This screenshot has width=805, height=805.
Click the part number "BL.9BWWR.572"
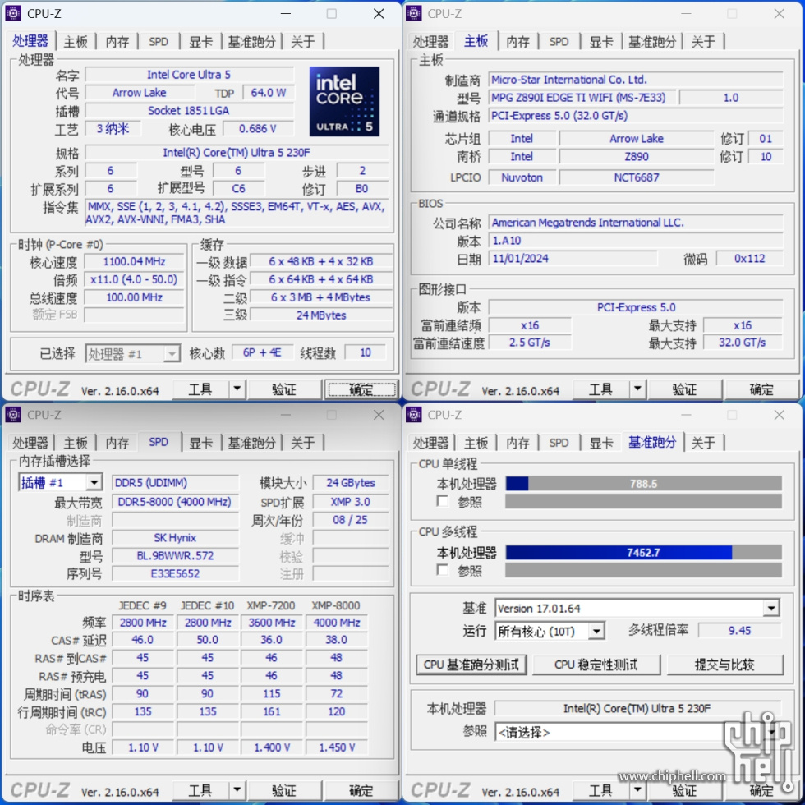coord(175,555)
